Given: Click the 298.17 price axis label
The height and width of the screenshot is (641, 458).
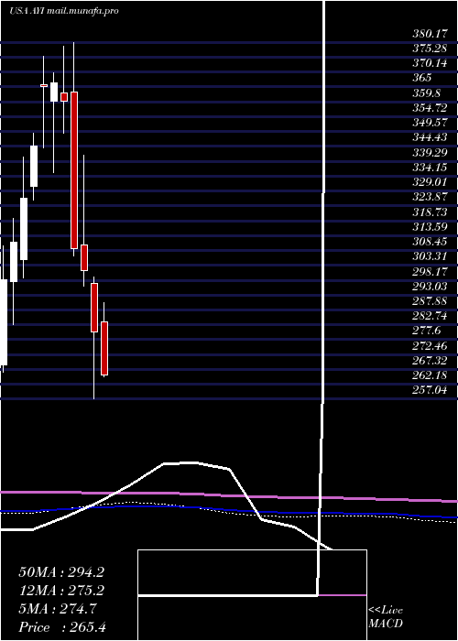Looking at the screenshot, I should click(x=430, y=271).
